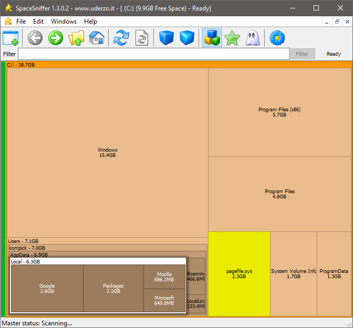
Task: Select the Packages 2.1GB block
Action: tap(113, 289)
